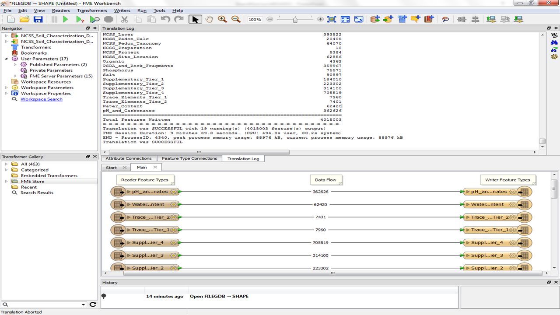Select Embedded Transformers in gallery
The width and height of the screenshot is (560, 315).
(x=49, y=175)
